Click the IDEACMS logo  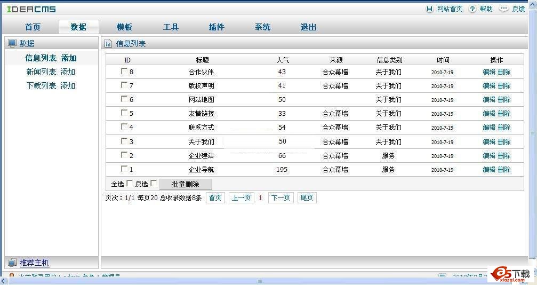click(31, 9)
